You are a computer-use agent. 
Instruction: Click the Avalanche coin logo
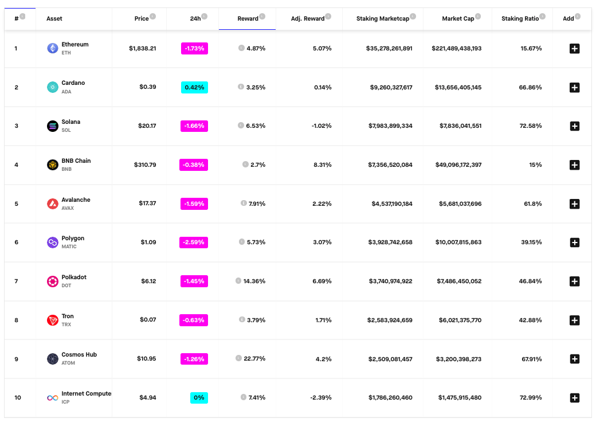[53, 204]
